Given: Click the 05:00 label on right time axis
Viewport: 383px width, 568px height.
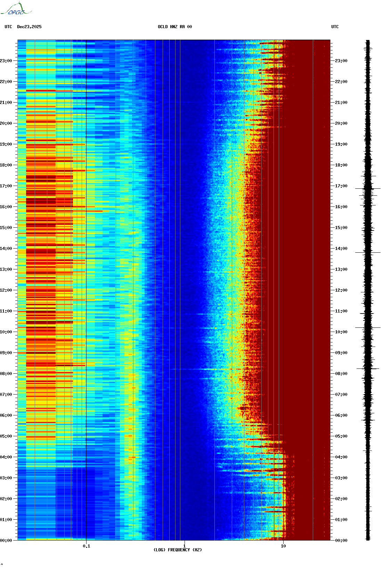Looking at the screenshot, I should tap(341, 436).
